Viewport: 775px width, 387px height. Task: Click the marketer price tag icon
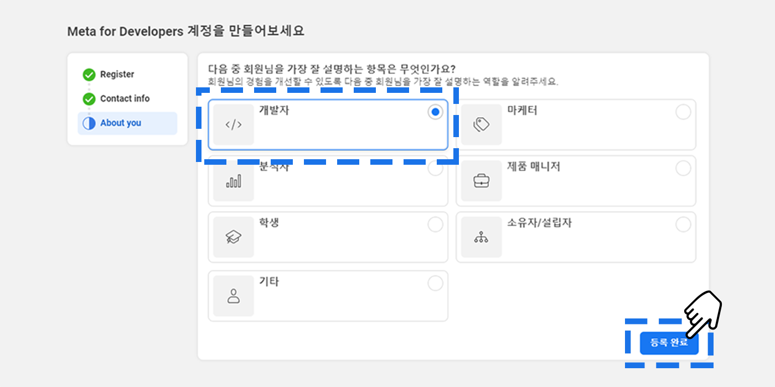point(481,125)
